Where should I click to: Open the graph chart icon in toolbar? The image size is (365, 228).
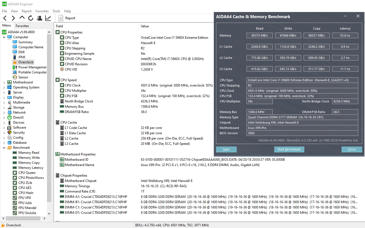(48, 18)
